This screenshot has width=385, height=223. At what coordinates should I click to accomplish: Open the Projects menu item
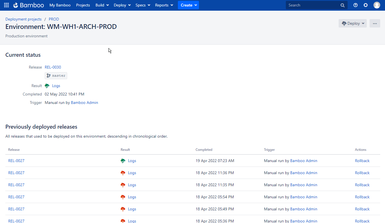coord(83,5)
